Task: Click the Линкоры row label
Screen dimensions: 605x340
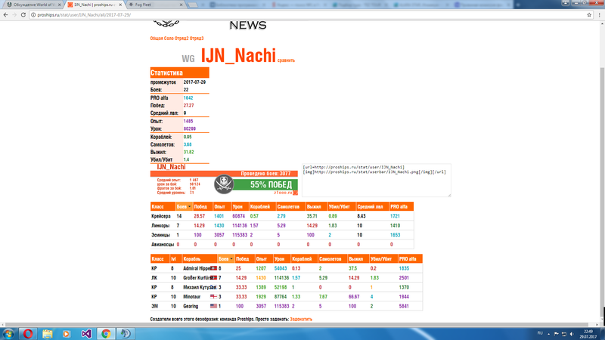Action: click(160, 225)
